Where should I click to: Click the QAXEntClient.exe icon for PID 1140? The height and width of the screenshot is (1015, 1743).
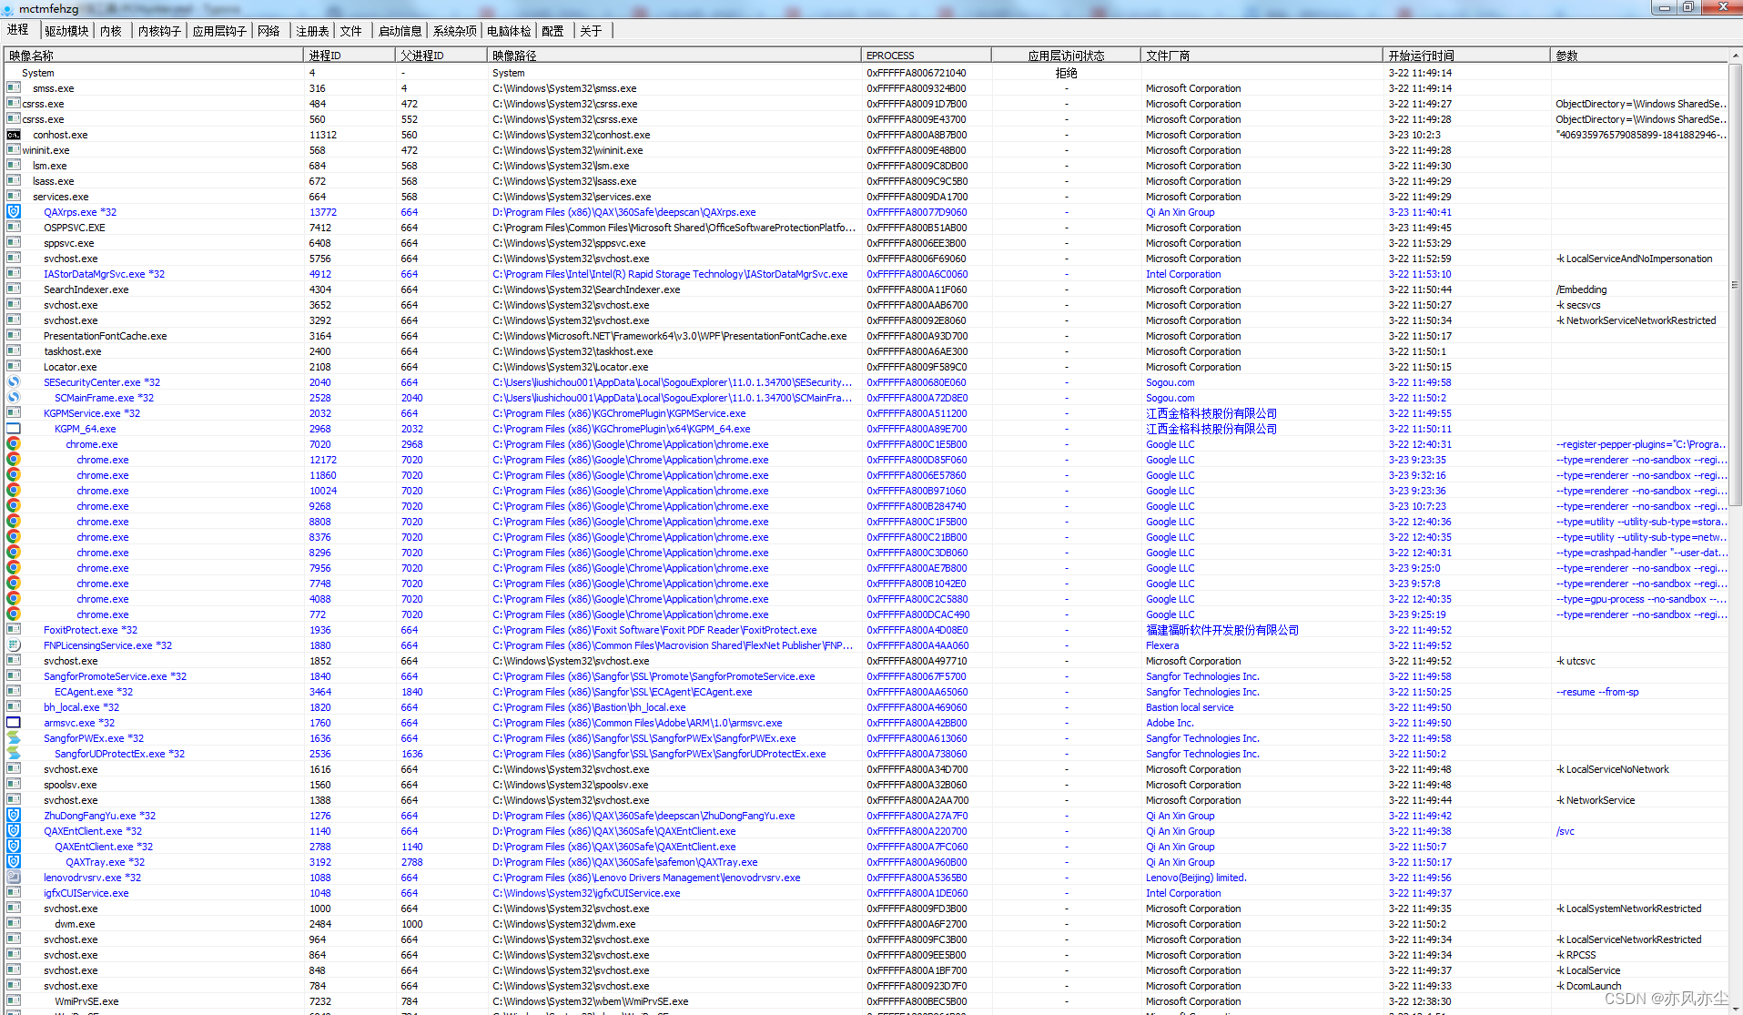[x=14, y=831]
